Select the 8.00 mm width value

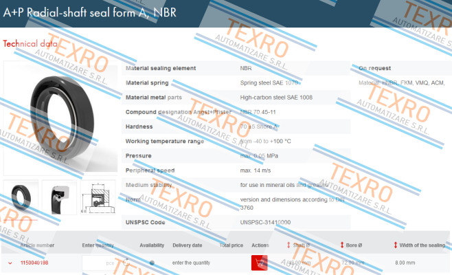[405, 263]
